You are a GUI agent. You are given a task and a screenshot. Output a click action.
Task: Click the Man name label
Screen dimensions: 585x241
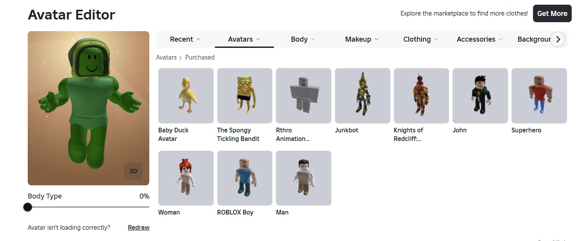[x=282, y=212]
